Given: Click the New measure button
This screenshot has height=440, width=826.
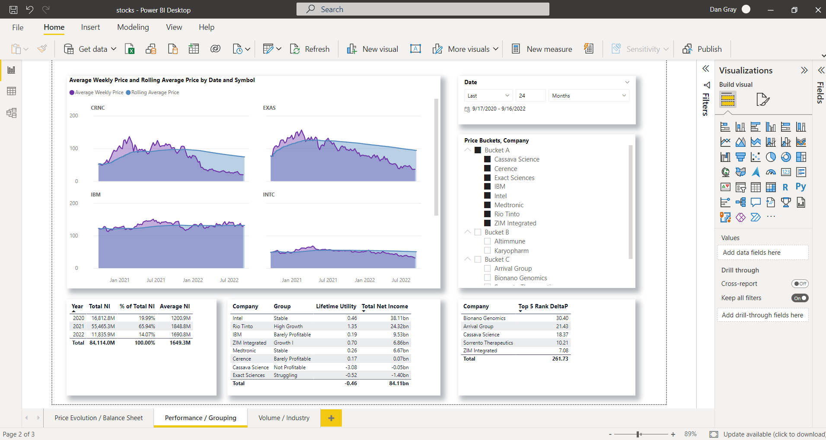Looking at the screenshot, I should point(542,49).
